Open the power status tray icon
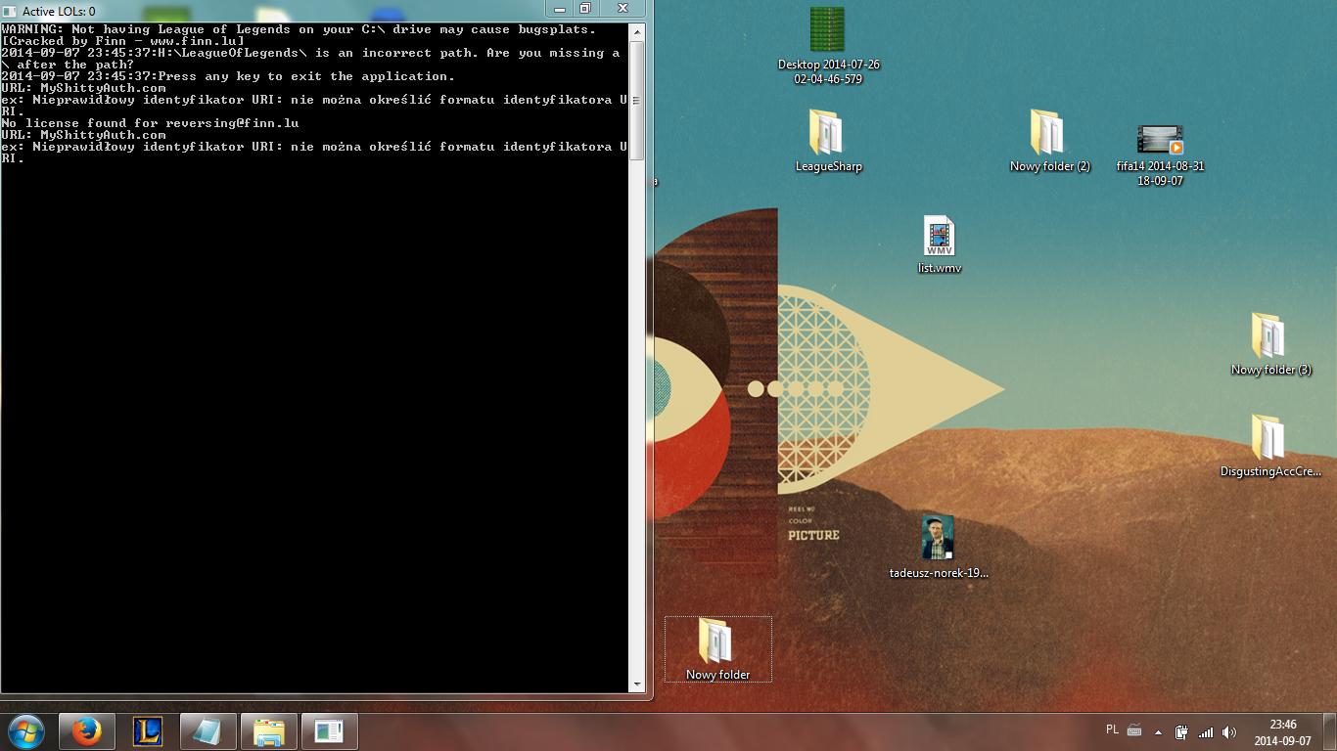The width and height of the screenshot is (1337, 751). click(1181, 731)
